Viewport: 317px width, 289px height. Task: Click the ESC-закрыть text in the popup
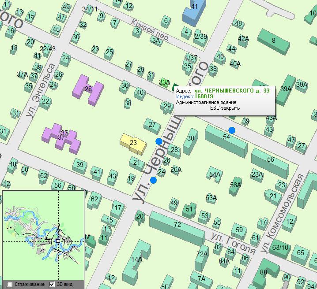point(225,107)
